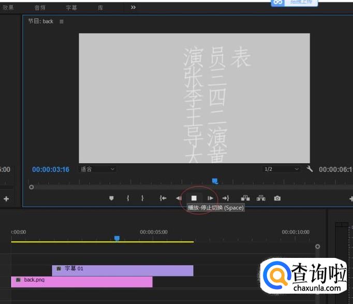Screen dimensions: 353x304
Task: Open the 适合 zoom level dropdown
Action: pos(97,169)
